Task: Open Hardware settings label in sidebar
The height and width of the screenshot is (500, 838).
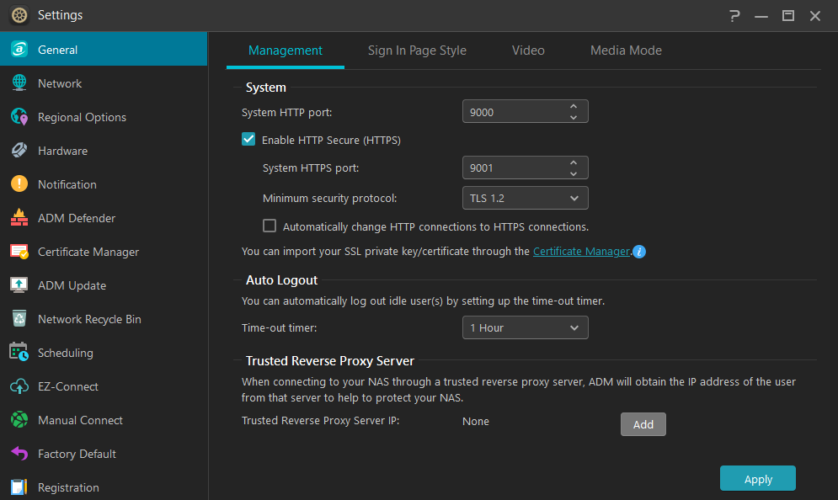Action: (x=62, y=151)
